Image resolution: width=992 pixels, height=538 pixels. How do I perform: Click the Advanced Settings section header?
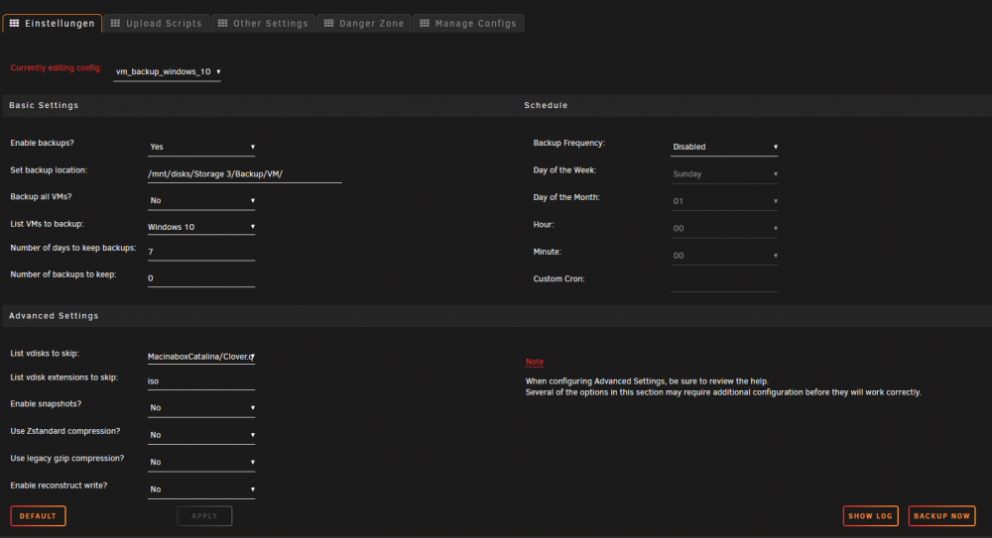click(x=54, y=316)
